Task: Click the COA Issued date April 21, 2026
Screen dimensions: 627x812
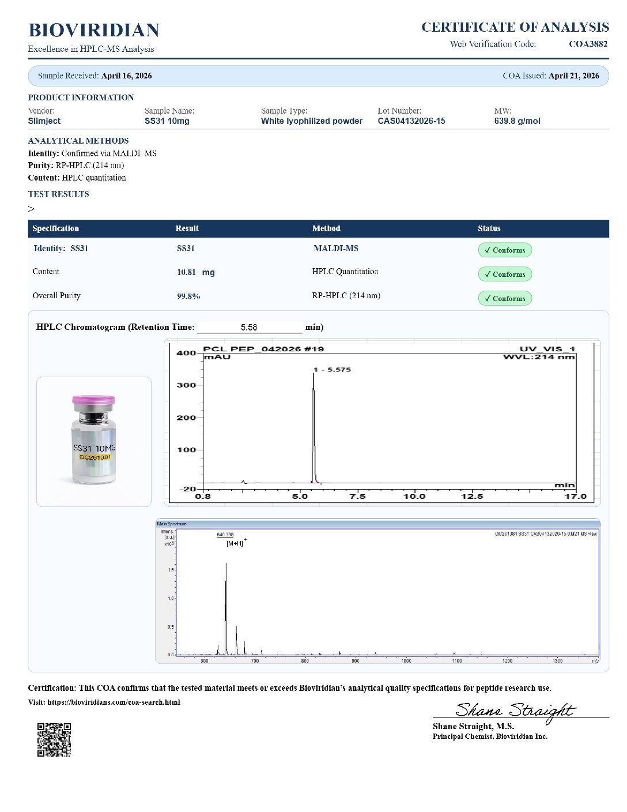Action: [x=574, y=76]
